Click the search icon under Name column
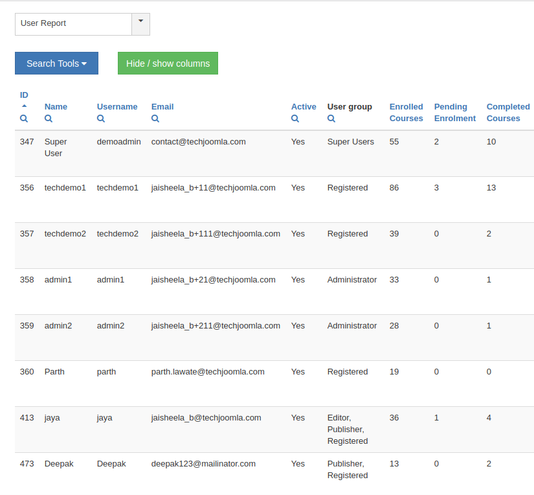This screenshot has height=495, width=534. (x=49, y=119)
